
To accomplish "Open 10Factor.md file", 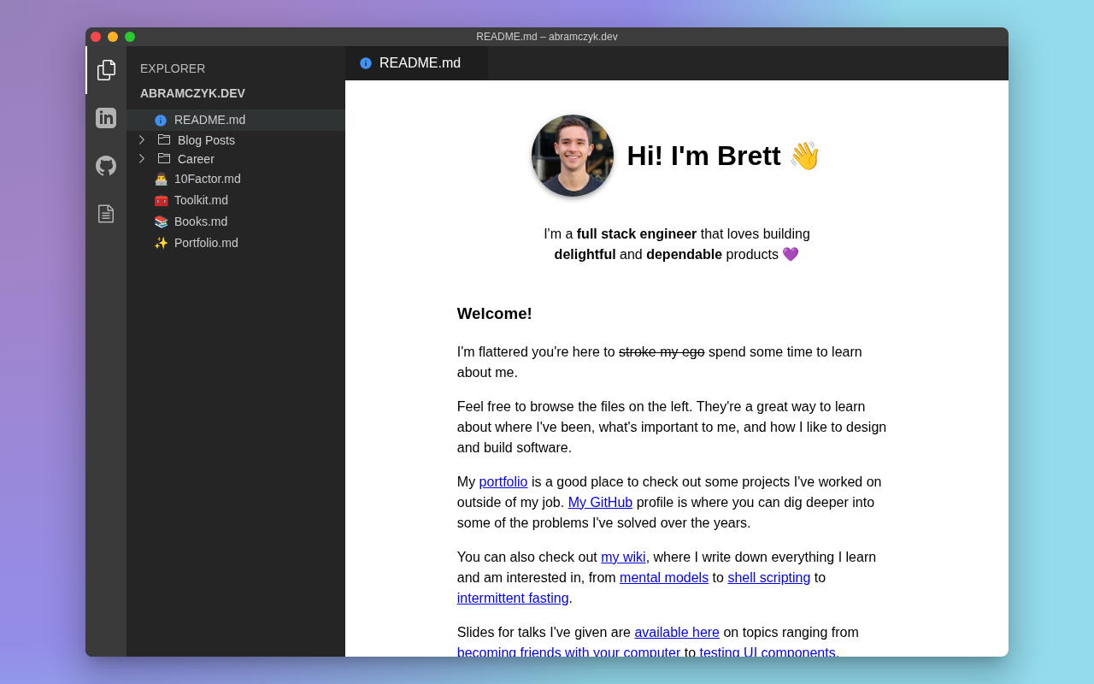I will tap(236, 179).
